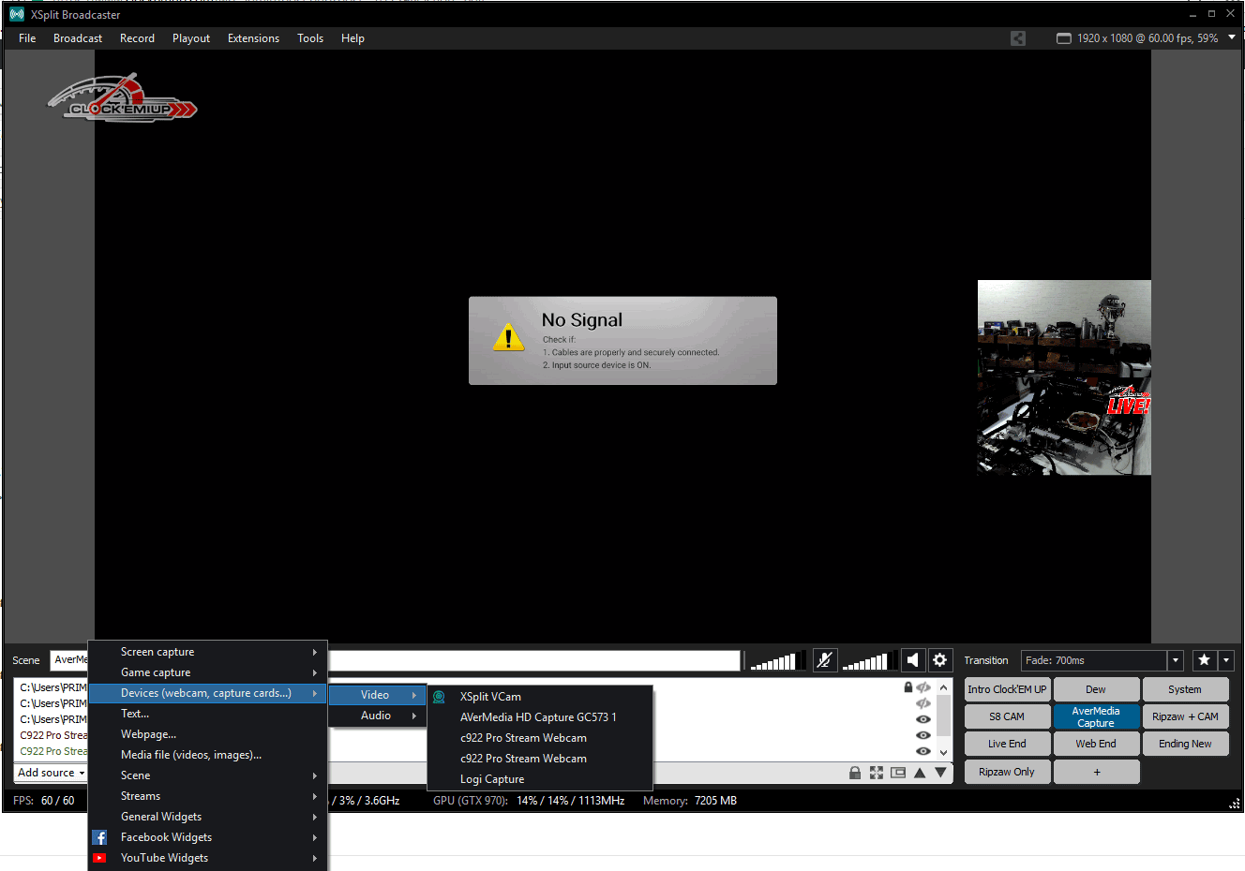Move the source down with the down arrow
This screenshot has height=871, width=1245.
pyautogui.click(x=940, y=773)
